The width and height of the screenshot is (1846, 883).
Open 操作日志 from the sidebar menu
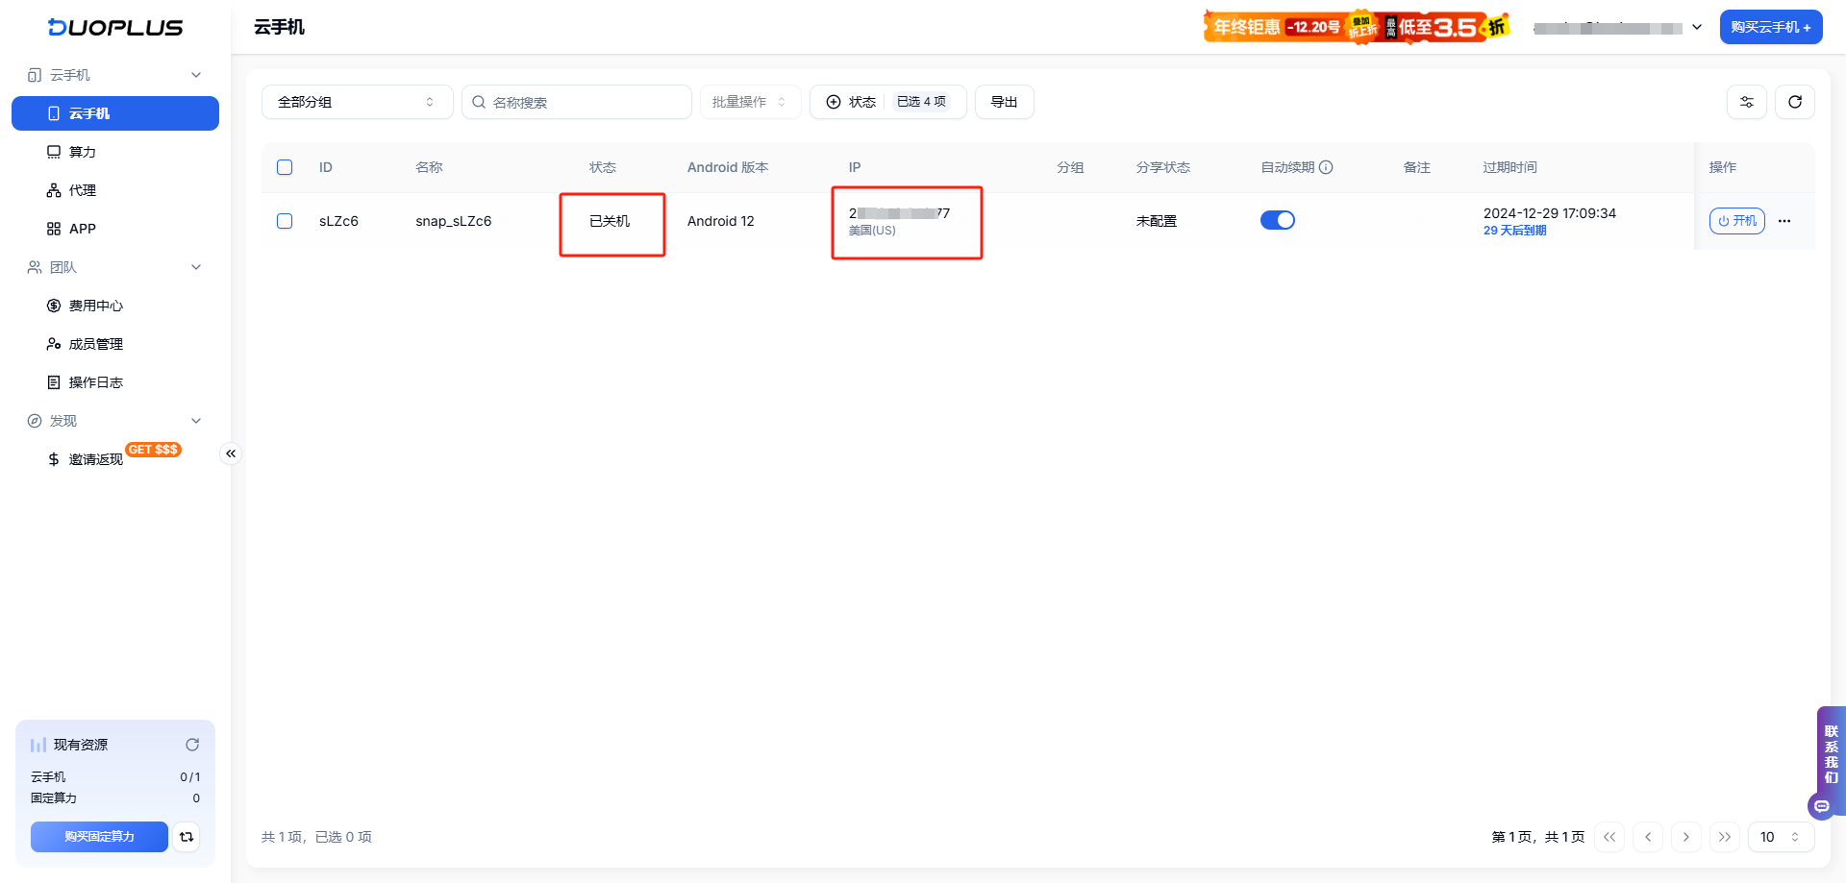coord(95,381)
